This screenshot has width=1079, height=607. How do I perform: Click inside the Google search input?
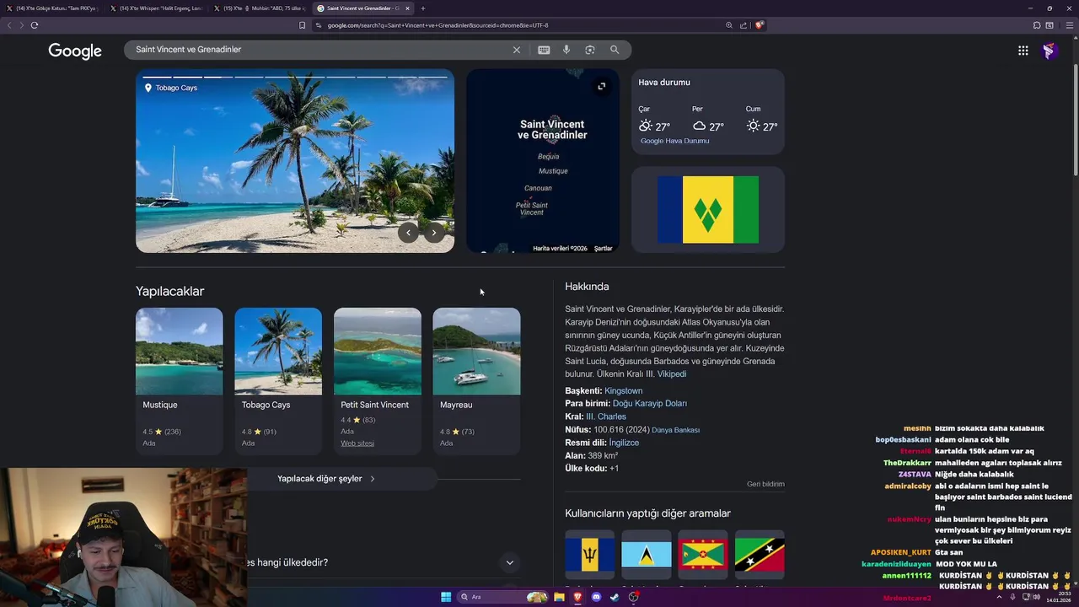click(320, 50)
